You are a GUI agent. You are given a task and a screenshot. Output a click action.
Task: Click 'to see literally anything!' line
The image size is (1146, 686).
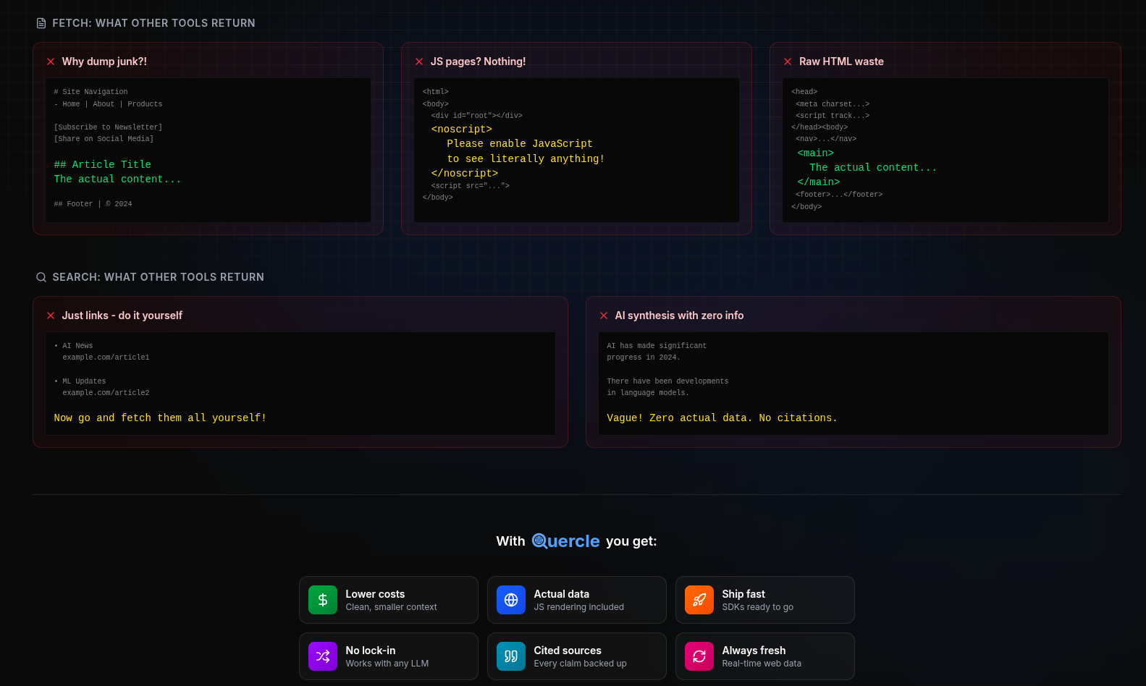(x=526, y=159)
